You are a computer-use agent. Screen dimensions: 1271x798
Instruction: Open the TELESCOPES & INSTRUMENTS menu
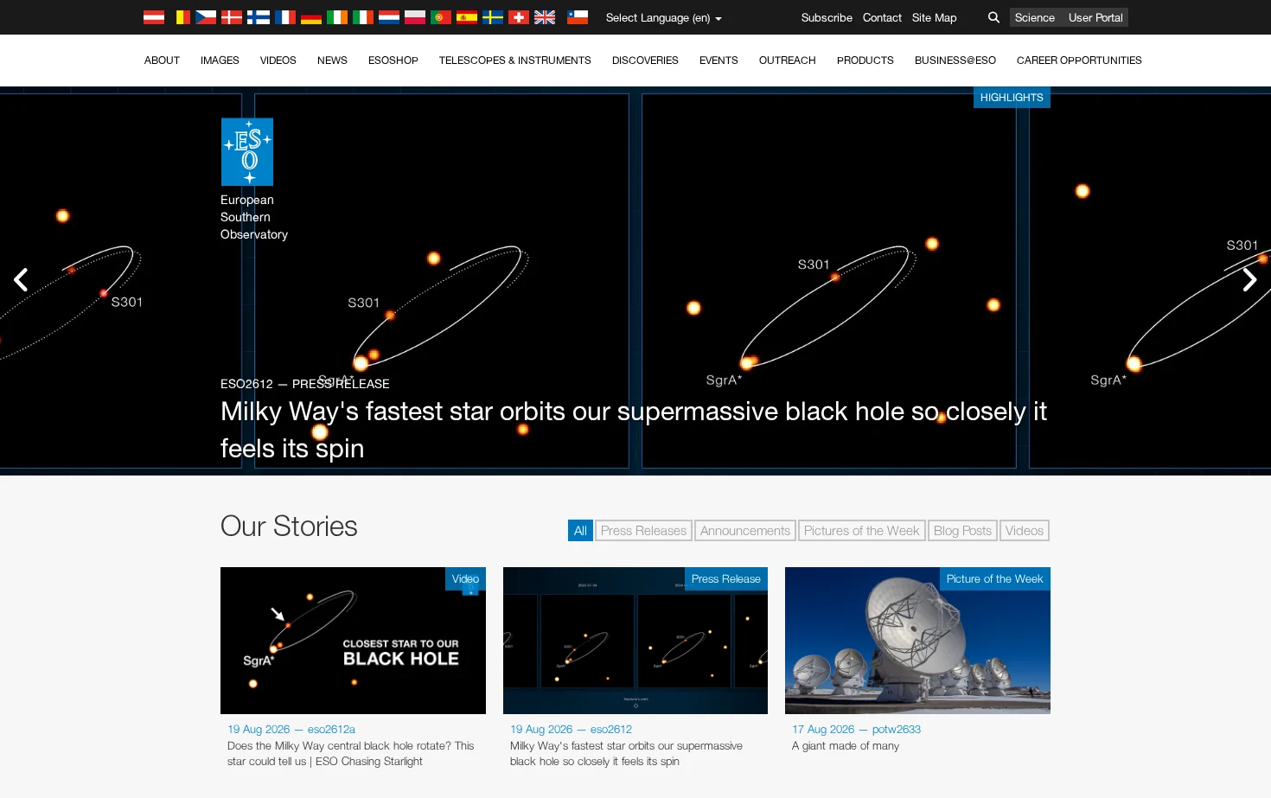pos(514,61)
